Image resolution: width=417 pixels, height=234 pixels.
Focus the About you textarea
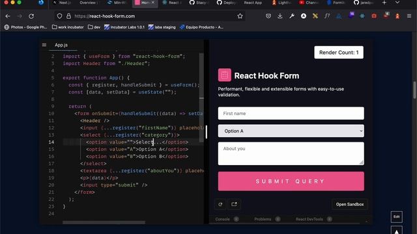[291, 153]
